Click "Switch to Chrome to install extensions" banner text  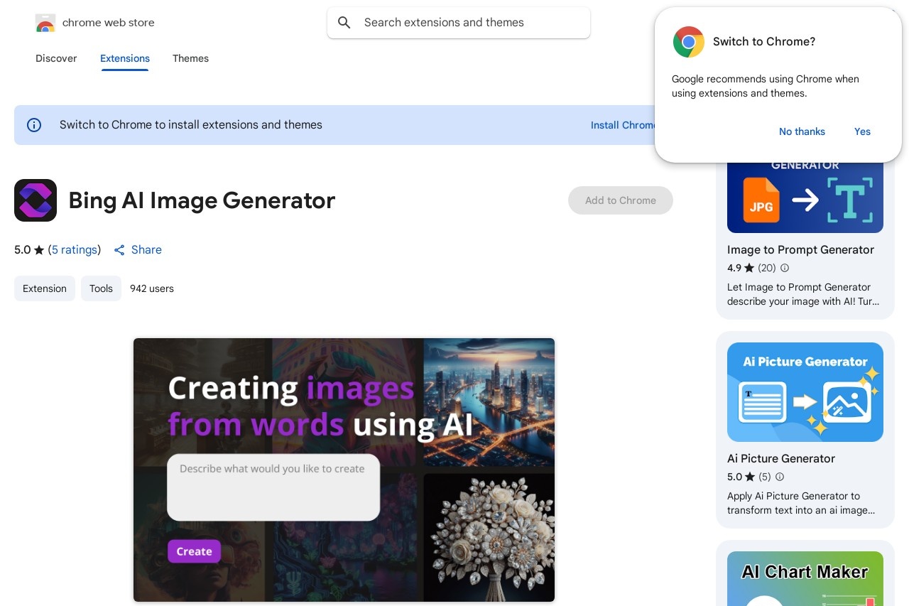coord(191,125)
